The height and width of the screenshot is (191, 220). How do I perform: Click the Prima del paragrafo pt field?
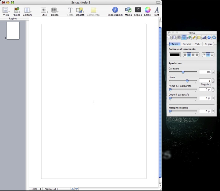click(205, 89)
